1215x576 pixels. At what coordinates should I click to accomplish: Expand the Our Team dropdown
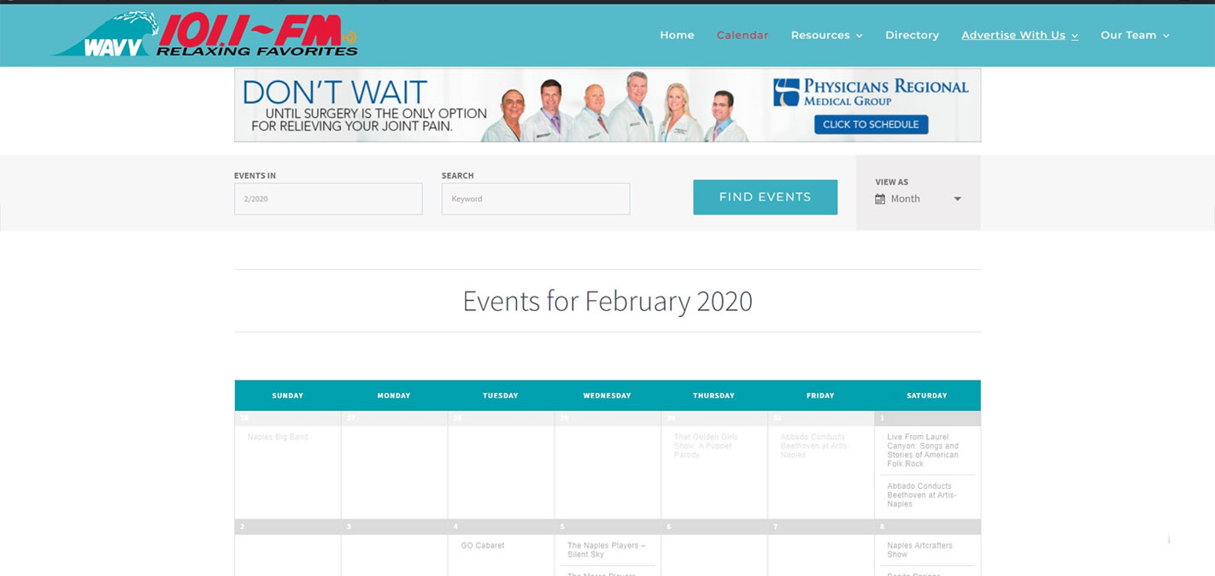(x=1135, y=35)
